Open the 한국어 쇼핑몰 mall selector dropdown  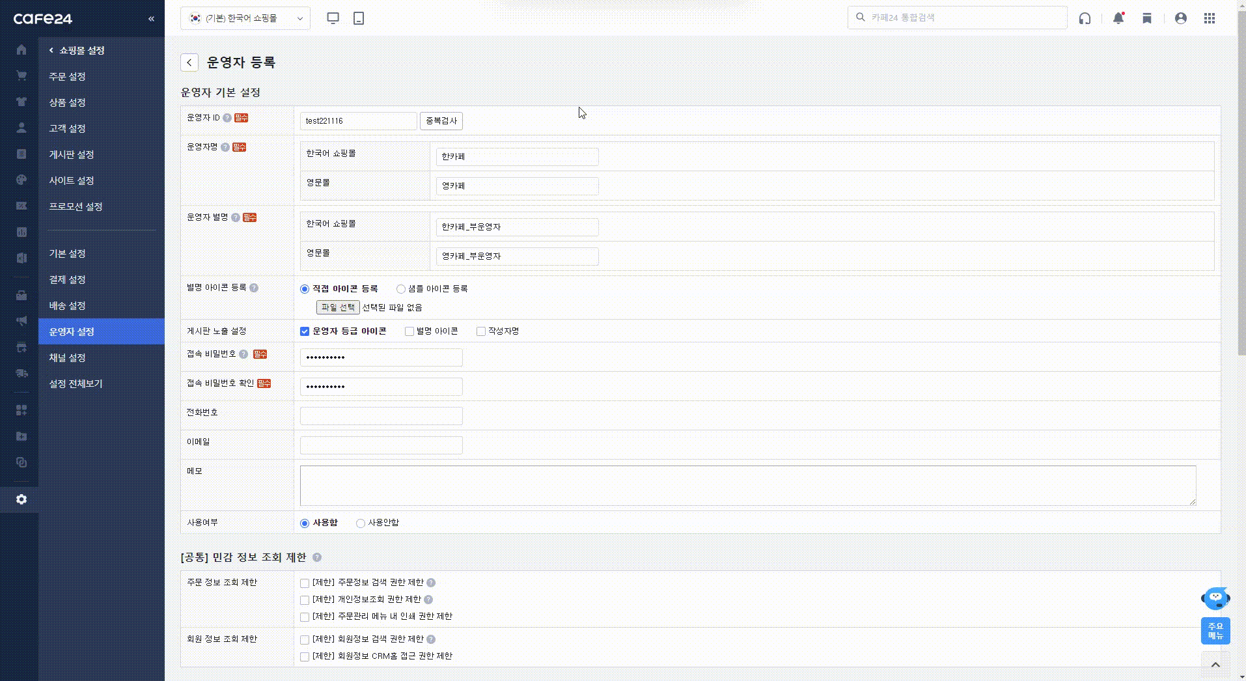pos(245,18)
